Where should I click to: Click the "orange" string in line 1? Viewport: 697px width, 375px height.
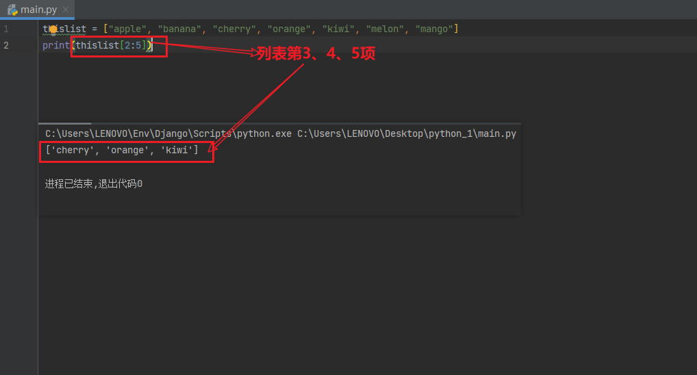[289, 29]
